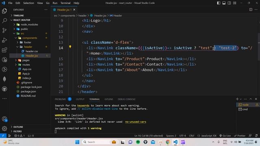Image resolution: width=260 pixels, height=146 pixels.
Task: Open the Accounts menu icon
Action: pos(4,119)
